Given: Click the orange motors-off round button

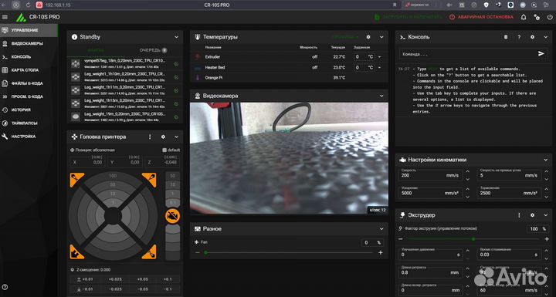Looking at the screenshot, I should click(173, 215).
